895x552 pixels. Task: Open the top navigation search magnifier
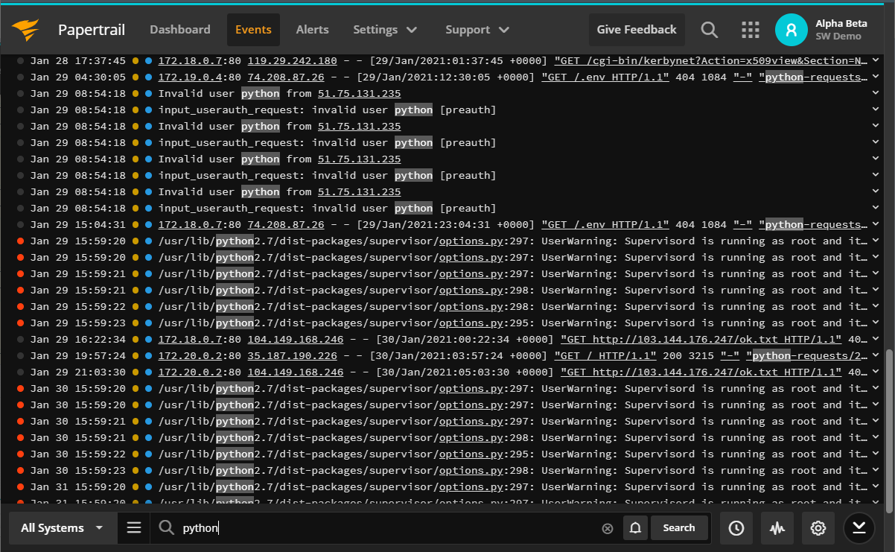[709, 30]
